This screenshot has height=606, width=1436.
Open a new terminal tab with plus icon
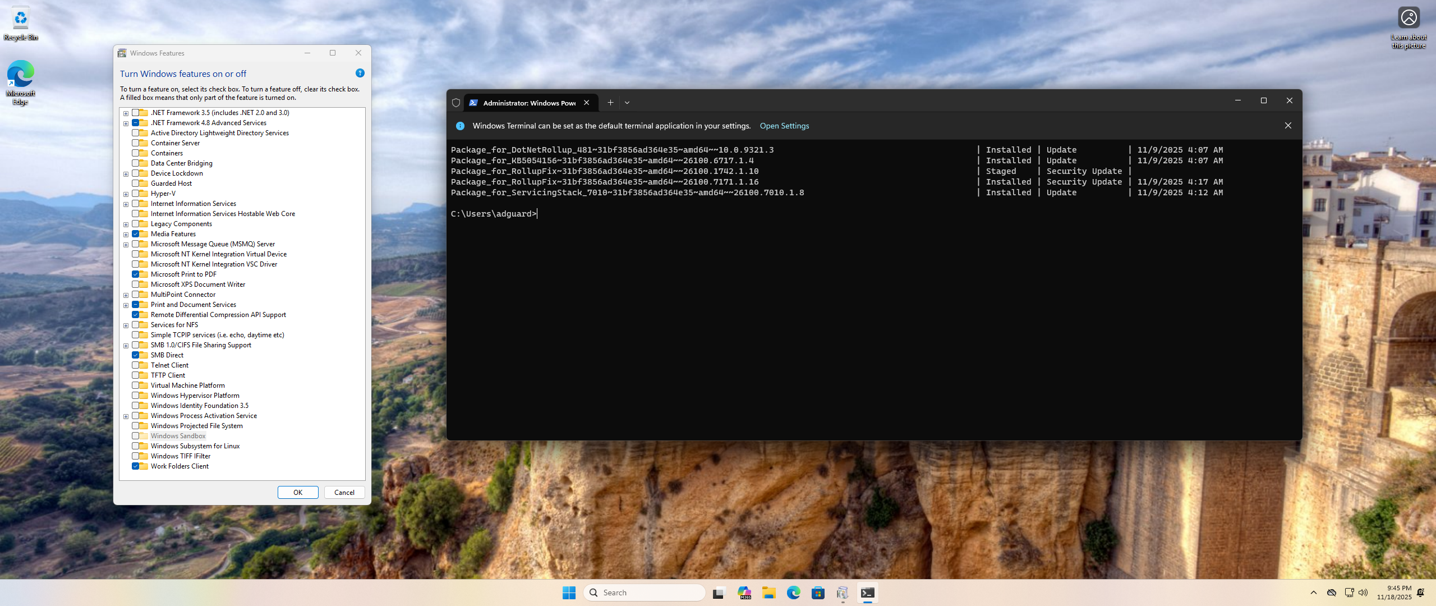(x=610, y=103)
